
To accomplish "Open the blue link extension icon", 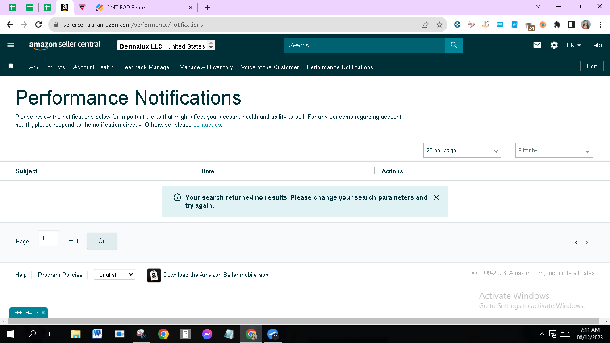I will pyautogui.click(x=514, y=25).
